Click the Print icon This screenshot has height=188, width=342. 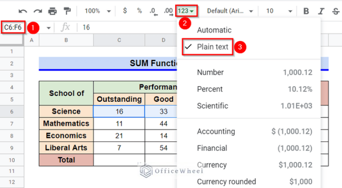[x=52, y=11]
